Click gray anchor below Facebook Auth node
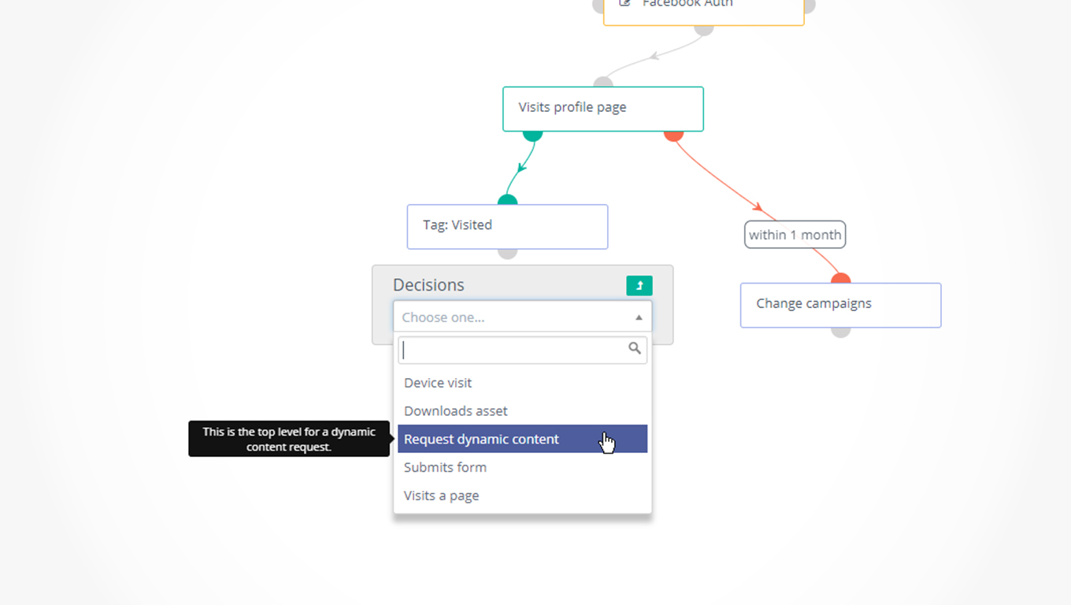The image size is (1071, 605). pos(704,30)
